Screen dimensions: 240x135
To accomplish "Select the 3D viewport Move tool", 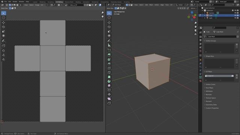I will [109, 22].
